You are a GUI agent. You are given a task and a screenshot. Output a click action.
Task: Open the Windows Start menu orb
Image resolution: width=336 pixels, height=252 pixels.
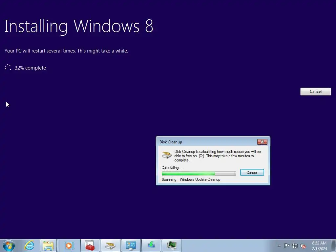(x=9, y=245)
